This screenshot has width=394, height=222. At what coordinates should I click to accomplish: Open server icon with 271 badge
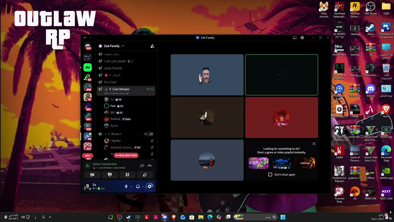pyautogui.click(x=88, y=146)
